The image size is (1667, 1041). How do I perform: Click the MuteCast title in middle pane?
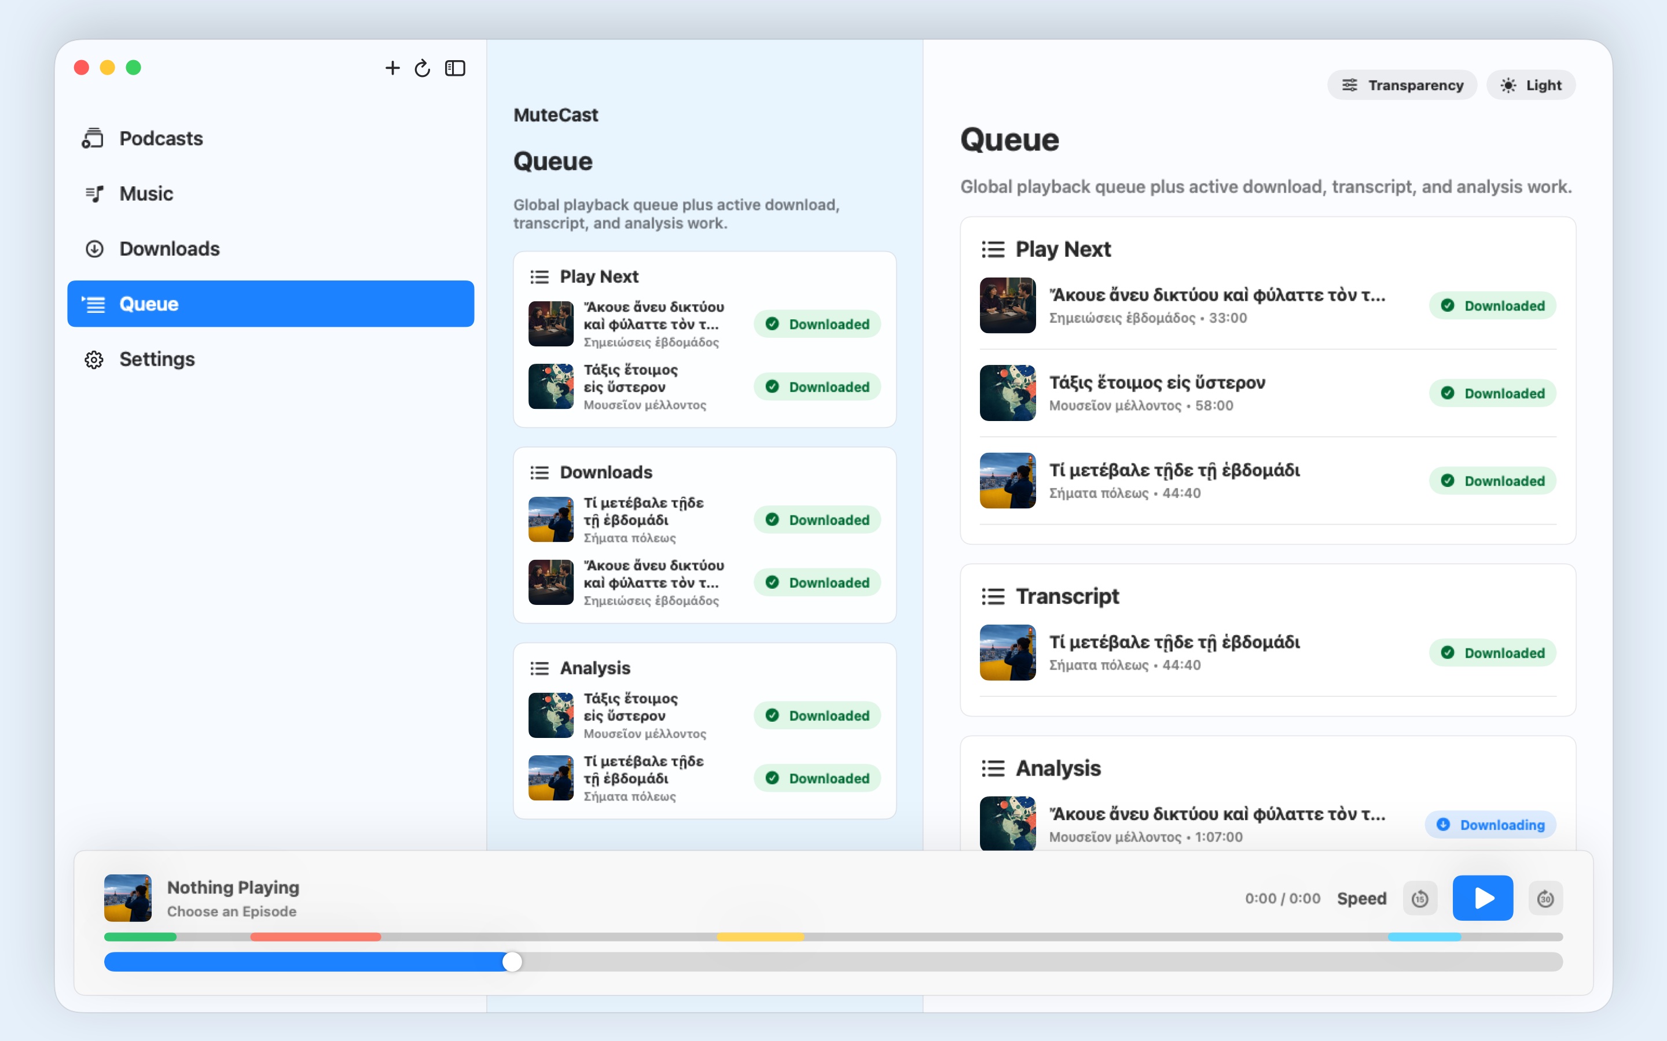click(x=555, y=115)
